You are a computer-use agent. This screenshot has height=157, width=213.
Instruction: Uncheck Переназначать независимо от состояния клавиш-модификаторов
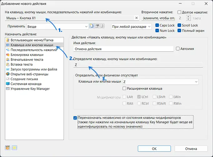75,118
